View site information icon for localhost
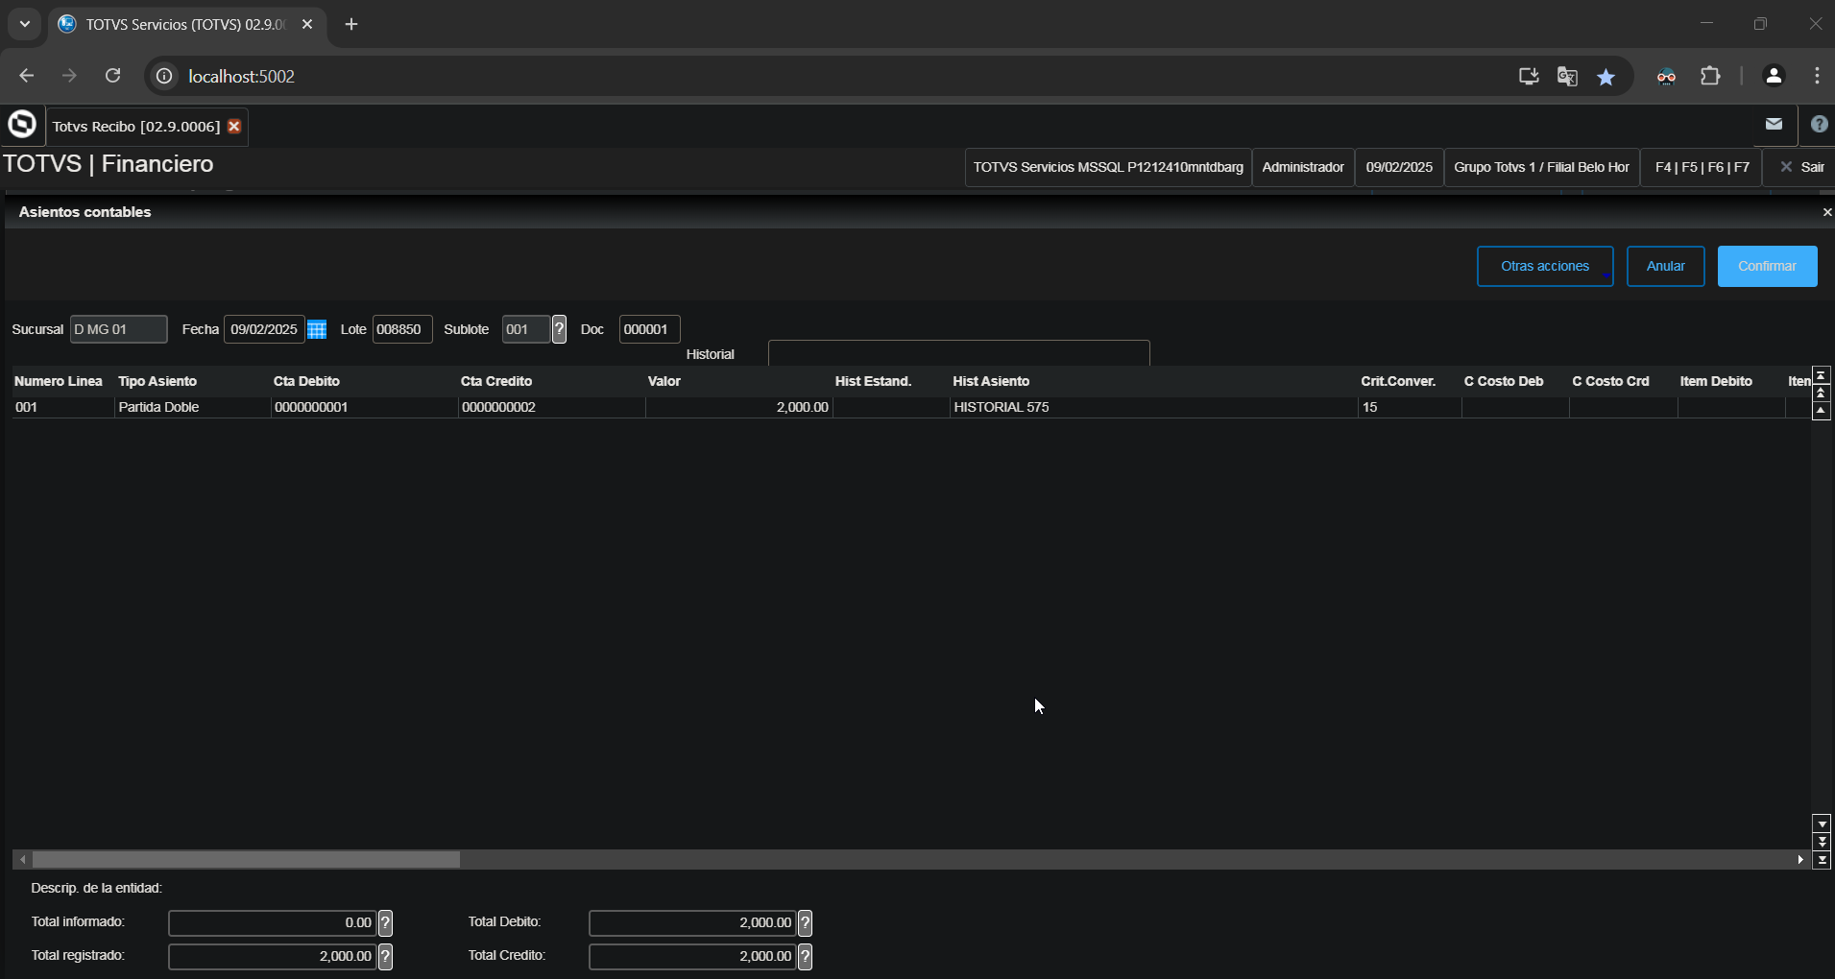The height and width of the screenshot is (979, 1835). [165, 76]
